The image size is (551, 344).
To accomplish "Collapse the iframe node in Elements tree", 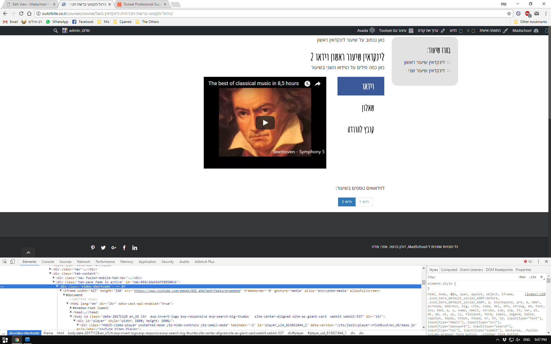I will [x=61, y=291].
